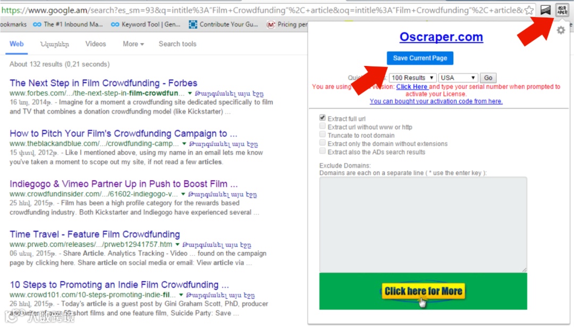This screenshot has height=327, width=574.
Task: Click the 'Click Here' license link
Action: click(412, 87)
